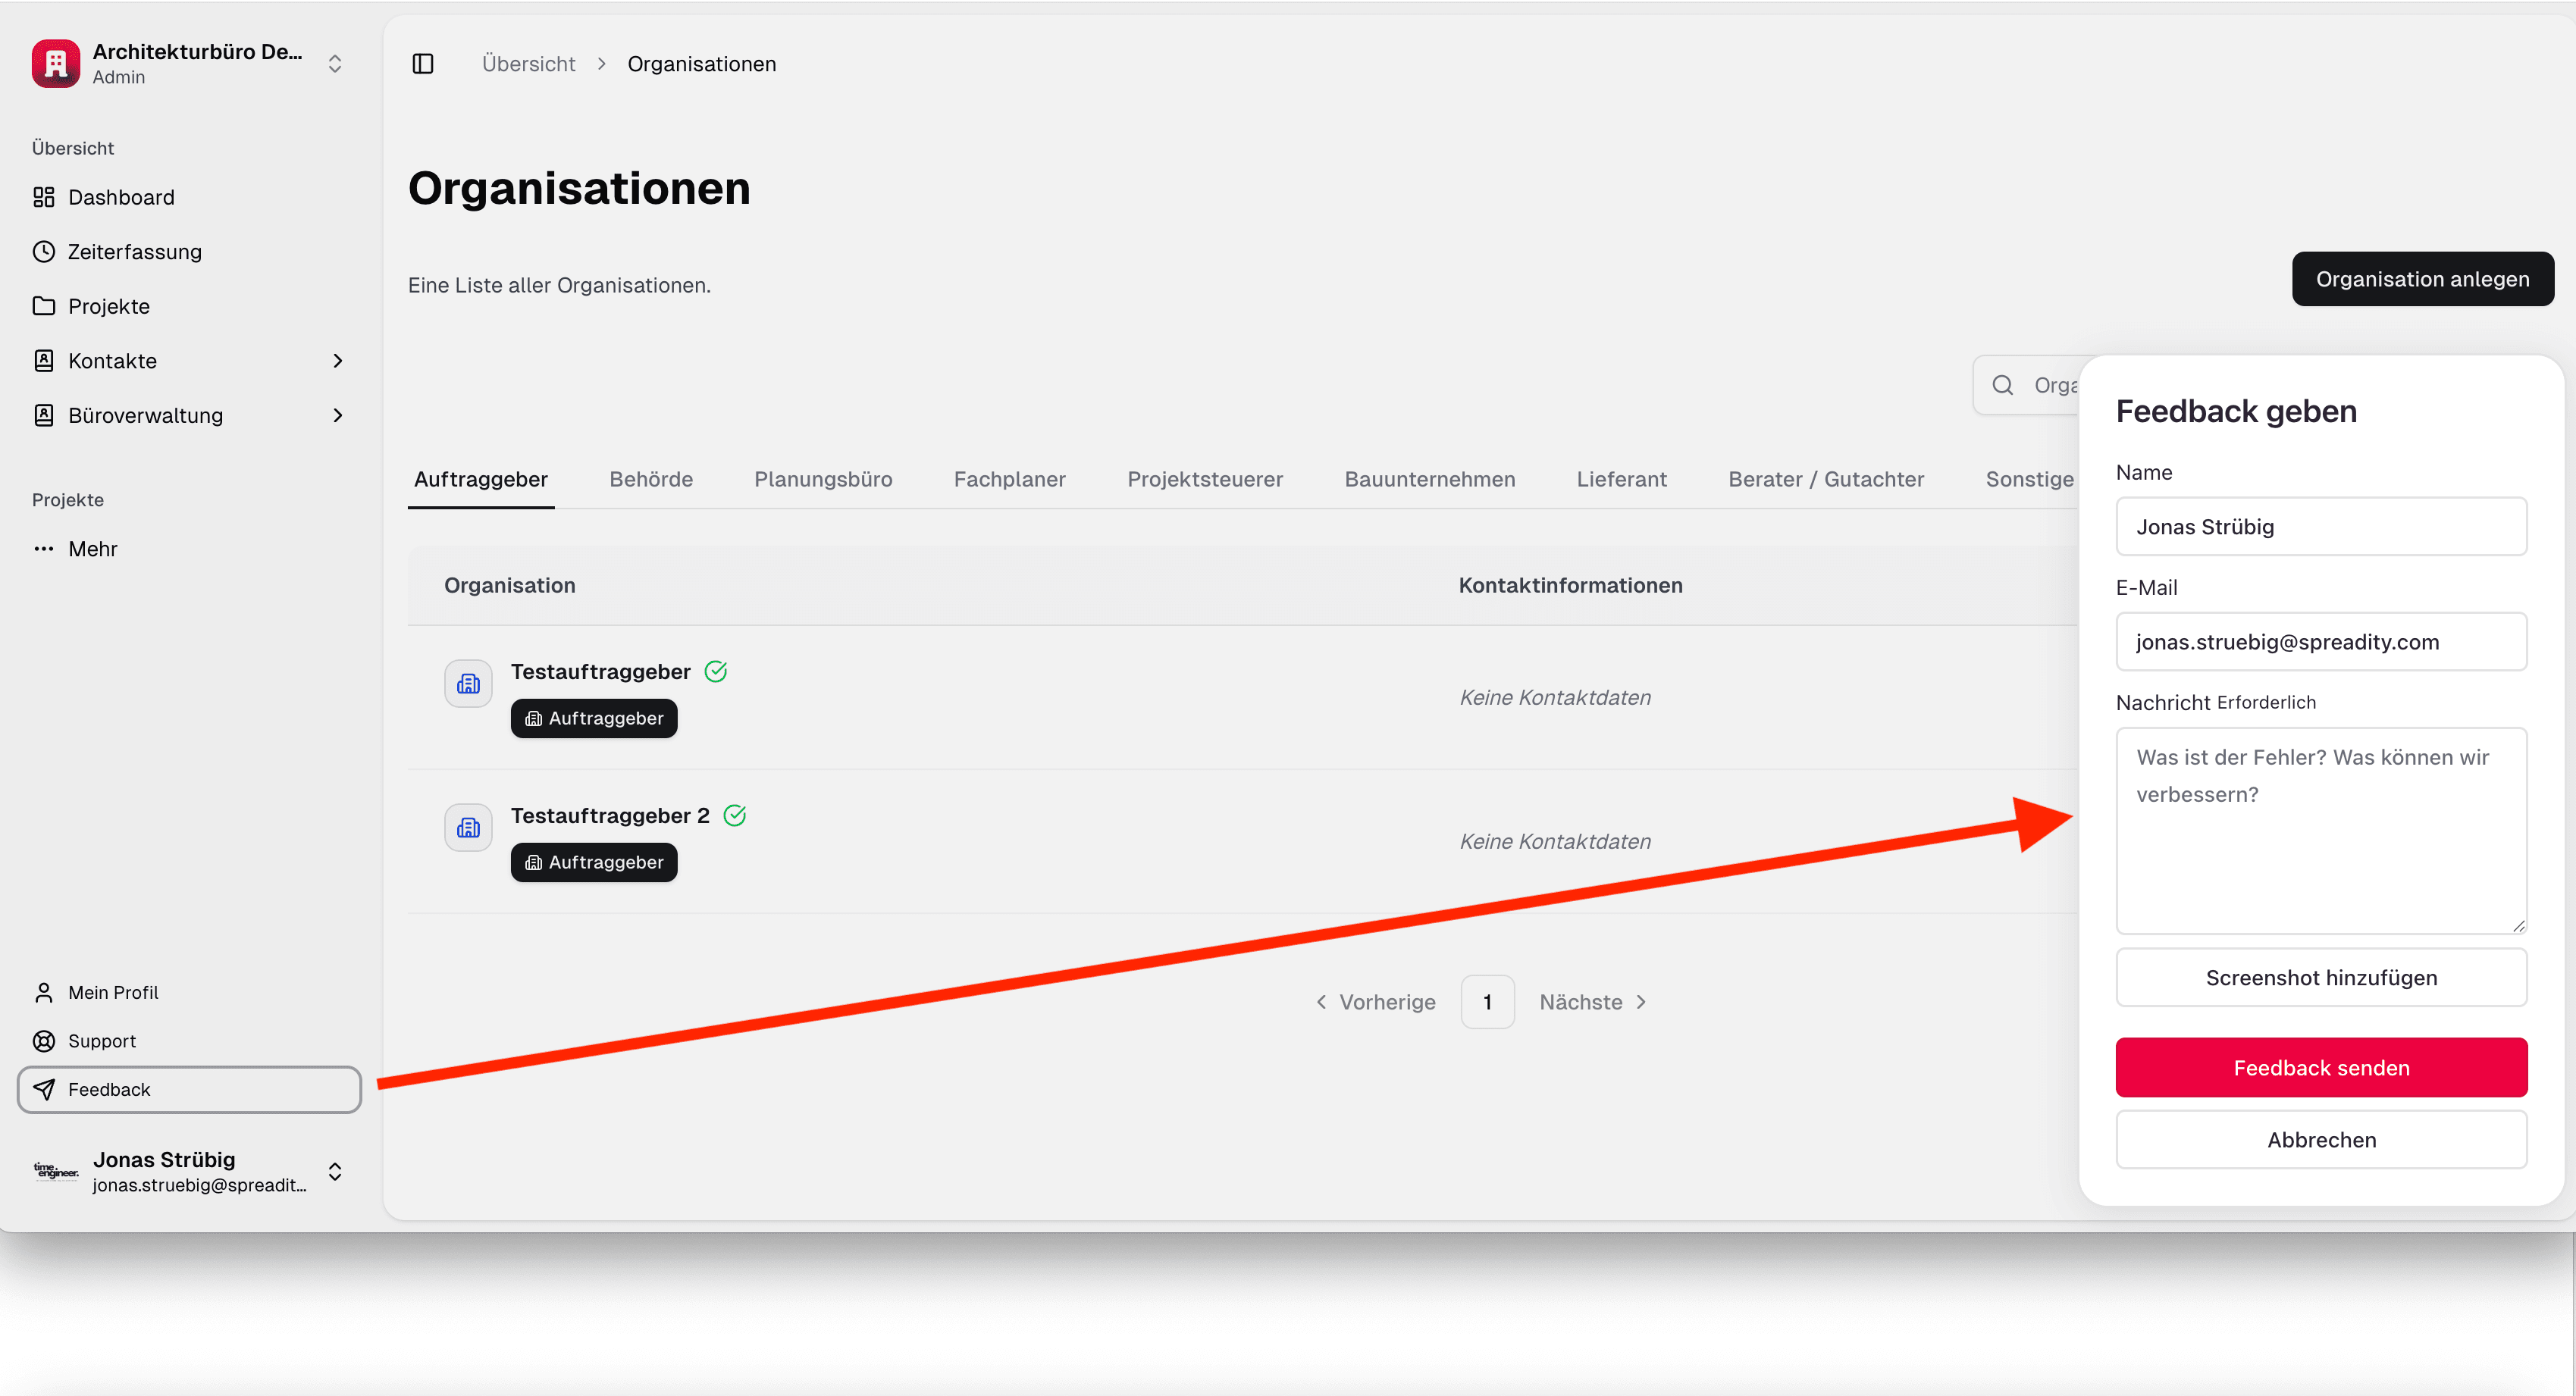This screenshot has height=1396, width=2576.
Task: Open the Berater / Gutachter tab
Action: point(1826,479)
